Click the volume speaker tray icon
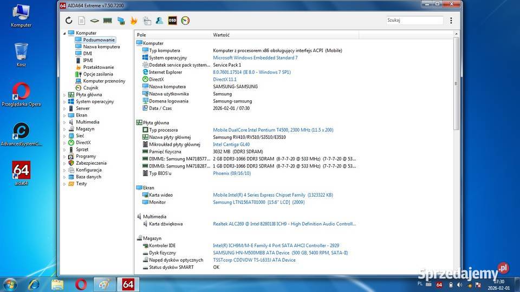The image size is (520, 292). click(x=459, y=285)
